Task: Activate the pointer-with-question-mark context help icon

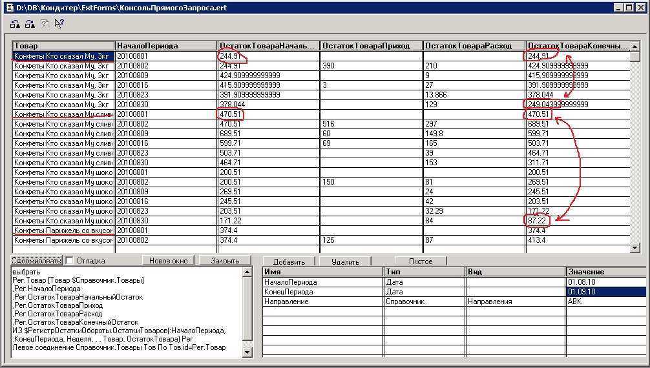Action: tap(59, 24)
